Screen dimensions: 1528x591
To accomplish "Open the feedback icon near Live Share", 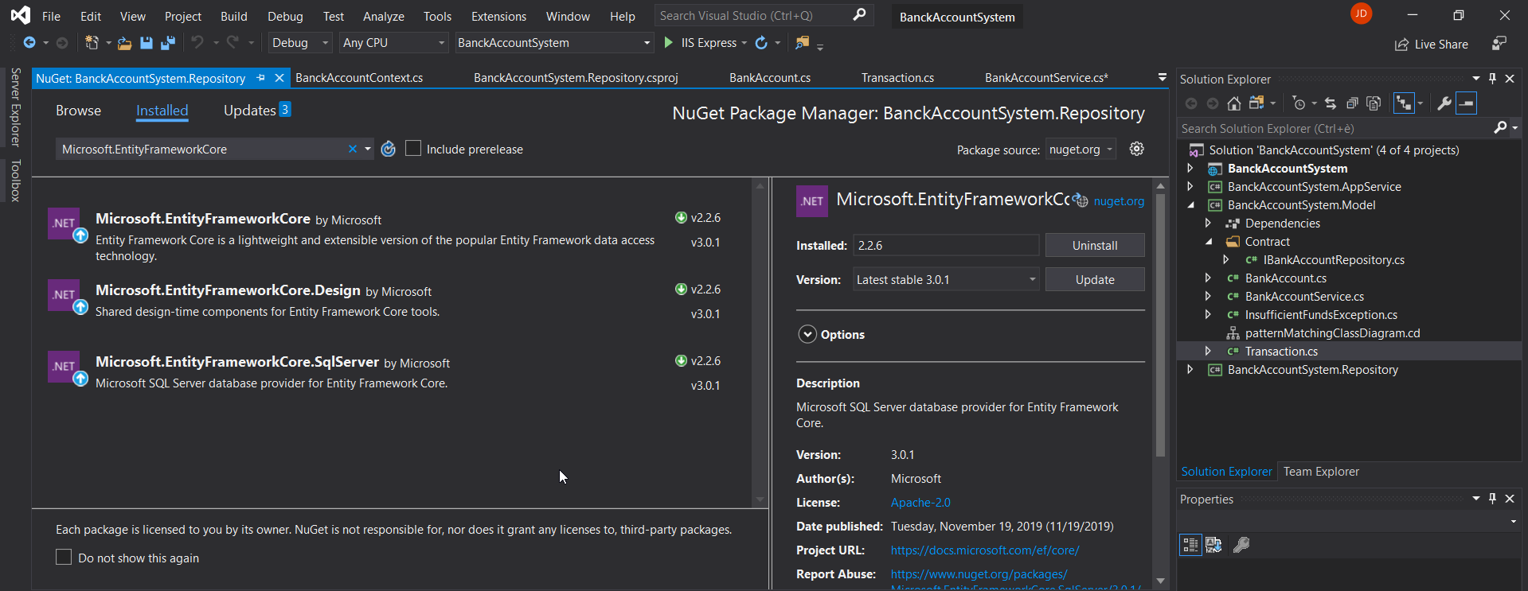I will point(1499,43).
